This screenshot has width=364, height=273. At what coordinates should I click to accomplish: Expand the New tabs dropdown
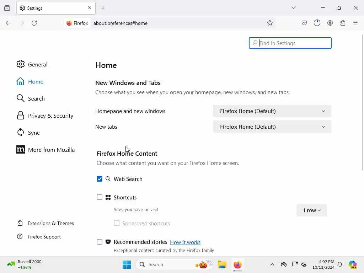[272, 127]
